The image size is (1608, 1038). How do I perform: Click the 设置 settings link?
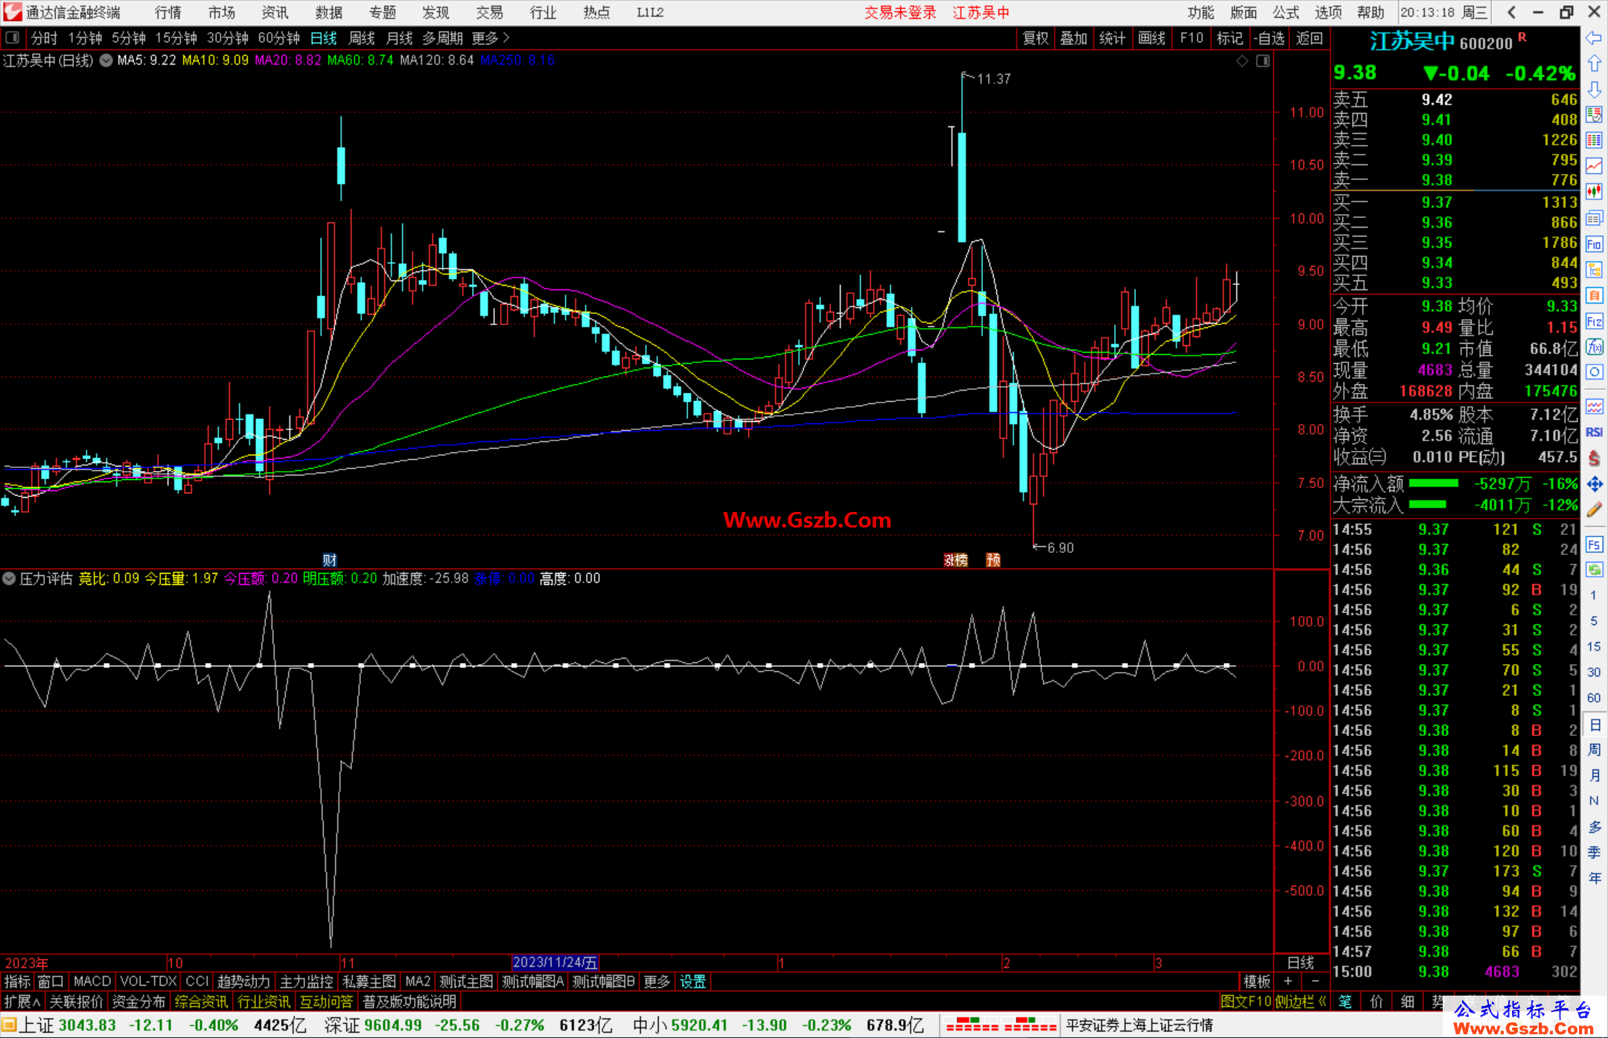[692, 981]
